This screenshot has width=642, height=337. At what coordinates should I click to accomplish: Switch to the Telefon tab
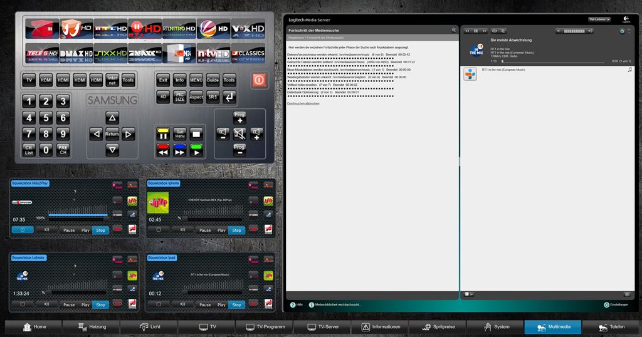611,327
